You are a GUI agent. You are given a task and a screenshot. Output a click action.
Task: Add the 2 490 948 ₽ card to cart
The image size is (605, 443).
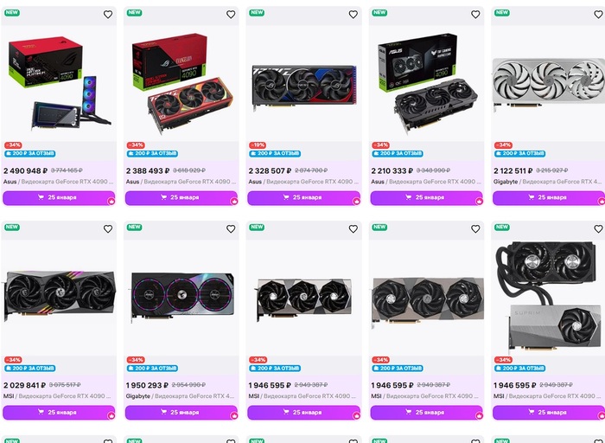(59, 198)
